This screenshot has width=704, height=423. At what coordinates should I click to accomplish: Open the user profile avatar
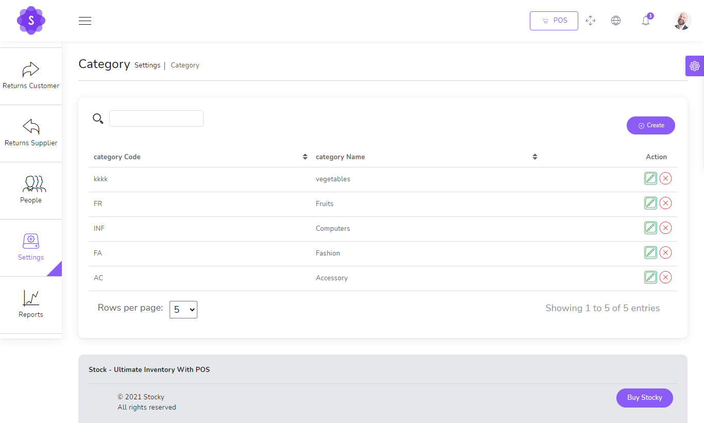tap(682, 21)
